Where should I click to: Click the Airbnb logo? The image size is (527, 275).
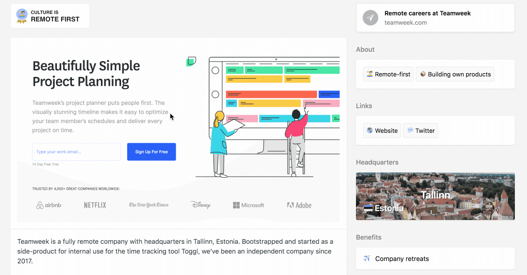point(49,205)
